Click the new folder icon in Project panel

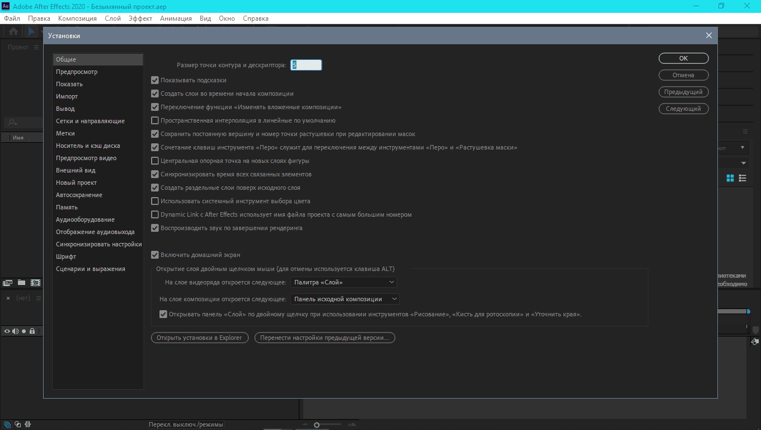click(x=21, y=283)
